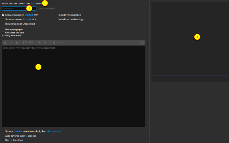This screenshot has height=143, width=229.
Task: Decrease indent in the text editor
Action: coord(39,43)
